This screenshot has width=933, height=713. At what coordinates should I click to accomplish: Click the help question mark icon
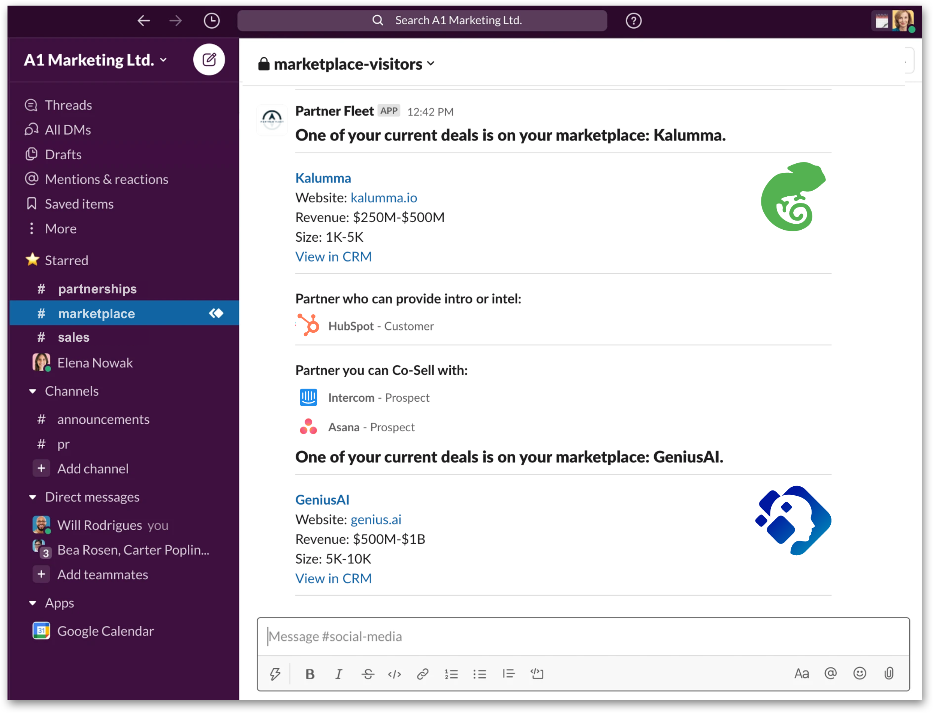pyautogui.click(x=633, y=20)
